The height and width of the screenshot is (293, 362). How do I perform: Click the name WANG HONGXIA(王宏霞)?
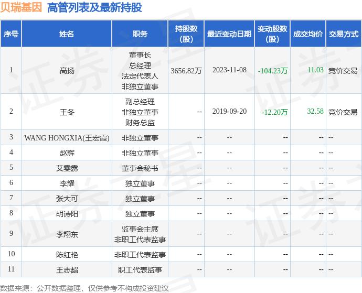(x=67, y=138)
